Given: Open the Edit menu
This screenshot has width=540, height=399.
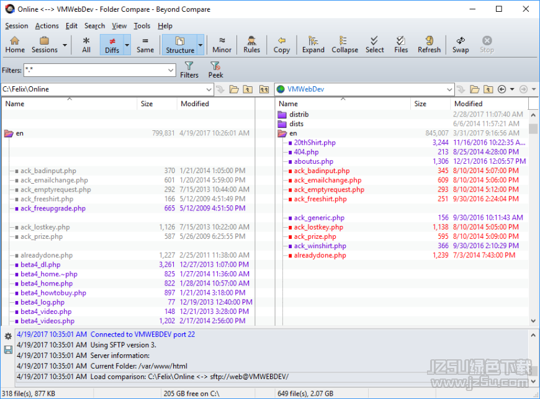Looking at the screenshot, I should (x=71, y=26).
